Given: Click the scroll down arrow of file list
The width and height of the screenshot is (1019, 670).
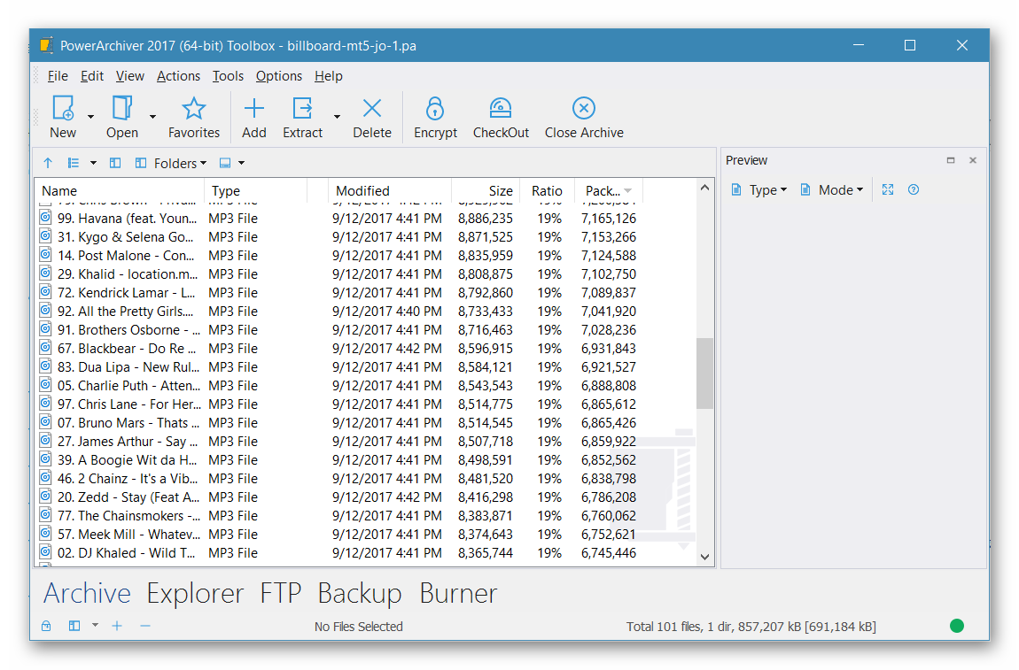Looking at the screenshot, I should (704, 557).
